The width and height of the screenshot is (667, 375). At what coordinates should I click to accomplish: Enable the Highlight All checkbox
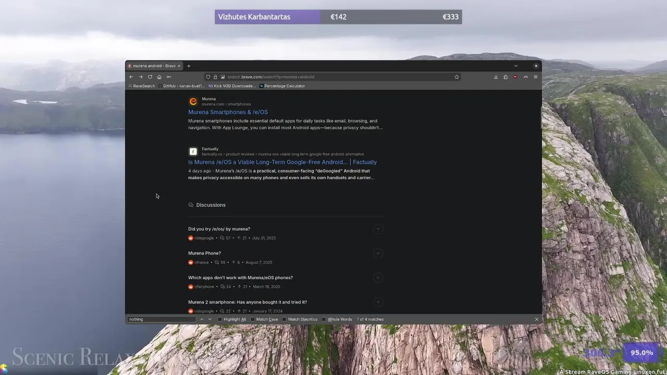(x=220, y=319)
